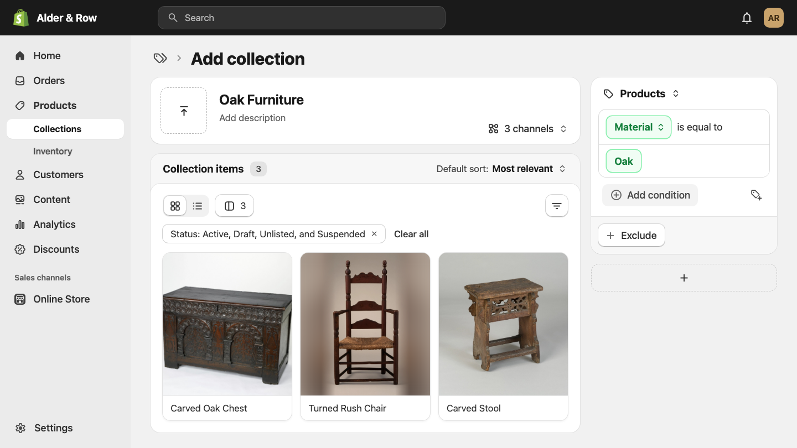This screenshot has width=797, height=448.
Task: Open the columns selector showing 3
Action: point(235,206)
